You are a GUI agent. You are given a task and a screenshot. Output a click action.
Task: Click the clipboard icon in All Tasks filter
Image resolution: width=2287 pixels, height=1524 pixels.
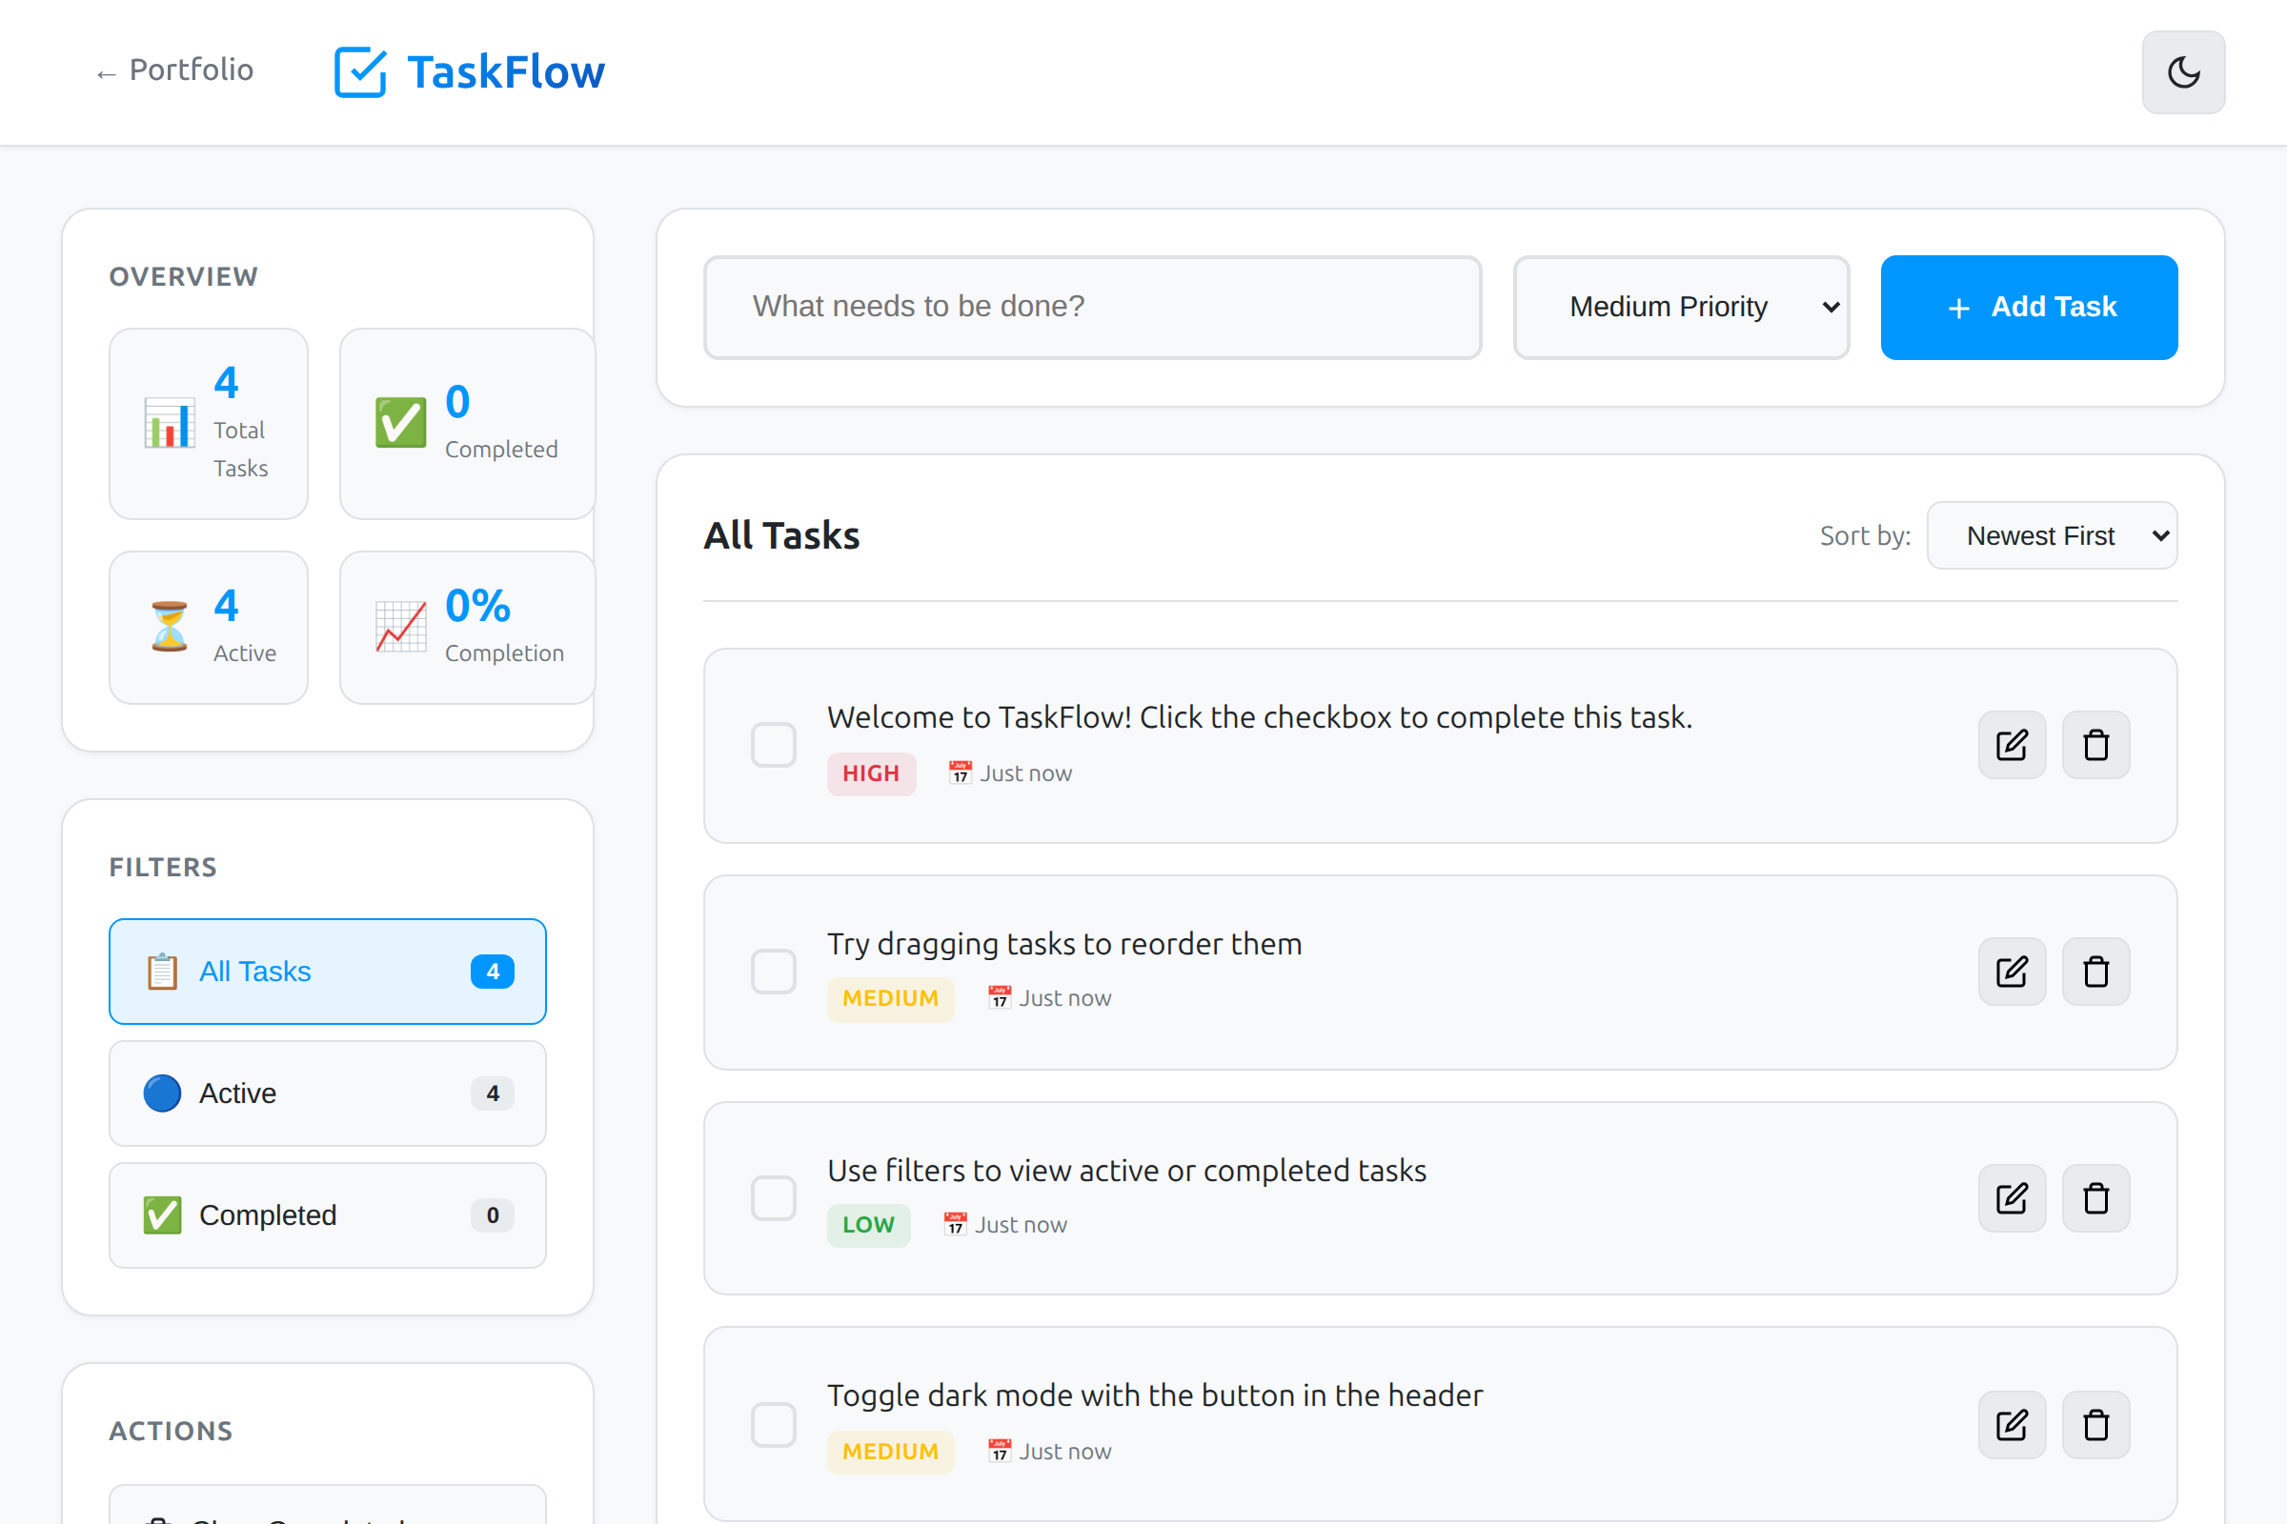tap(161, 971)
